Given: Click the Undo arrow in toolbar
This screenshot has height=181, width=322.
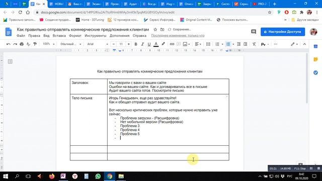Looking at the screenshot, I should (9, 44).
